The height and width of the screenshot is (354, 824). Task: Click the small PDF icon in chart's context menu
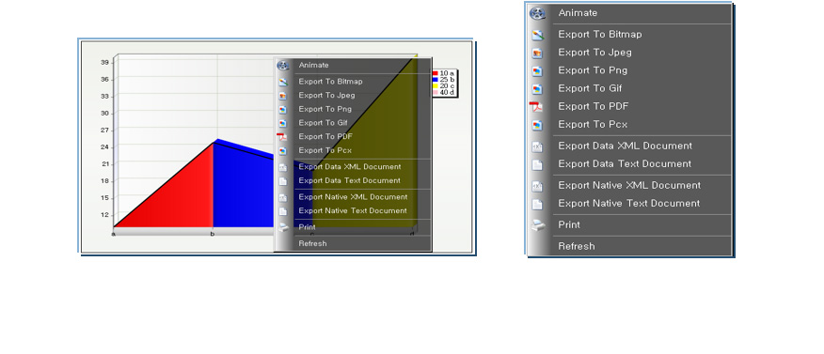pyautogui.click(x=282, y=137)
